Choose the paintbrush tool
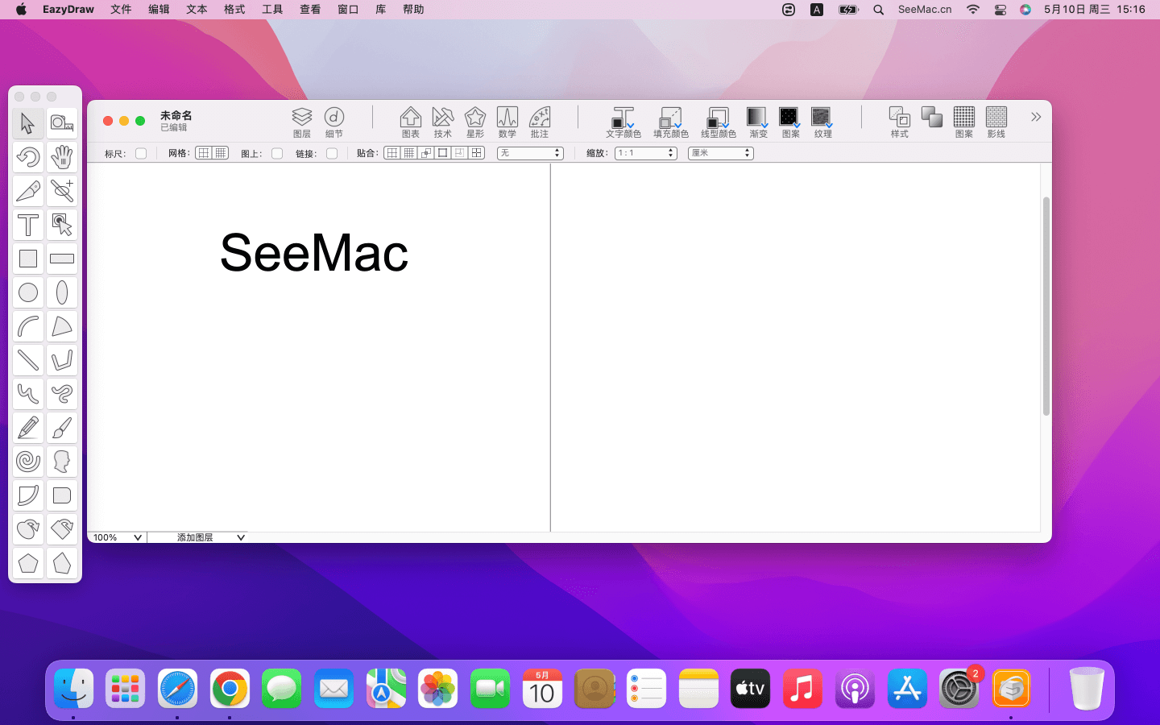This screenshot has width=1160, height=725. click(x=62, y=428)
